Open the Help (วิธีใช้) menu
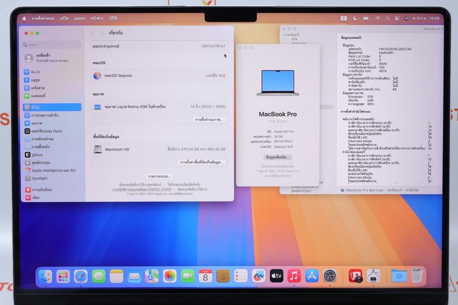This screenshot has height=305, width=458. 114,18
